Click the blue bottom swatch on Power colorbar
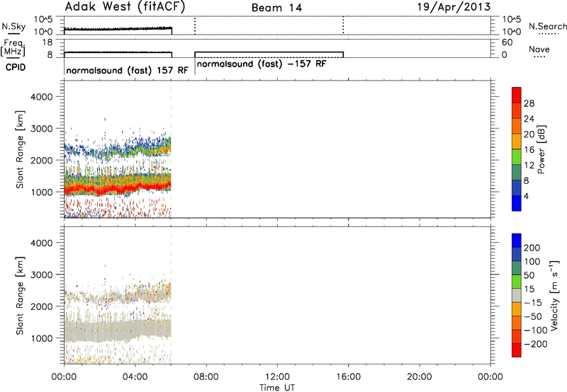Viewport: 567px width, 392px height. [517, 203]
